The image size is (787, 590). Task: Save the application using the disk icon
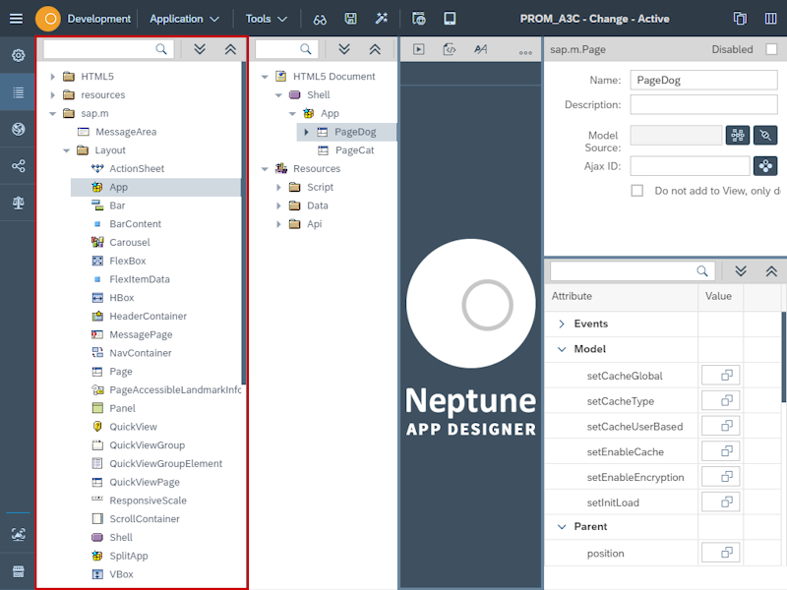tap(348, 18)
